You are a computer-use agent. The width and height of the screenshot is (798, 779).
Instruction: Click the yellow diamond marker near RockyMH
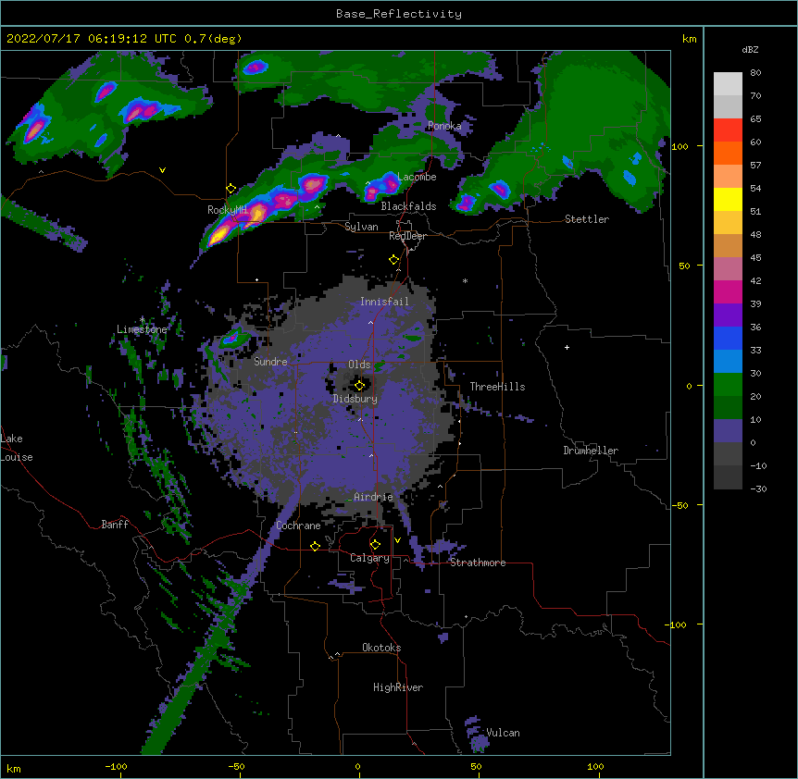(x=231, y=189)
